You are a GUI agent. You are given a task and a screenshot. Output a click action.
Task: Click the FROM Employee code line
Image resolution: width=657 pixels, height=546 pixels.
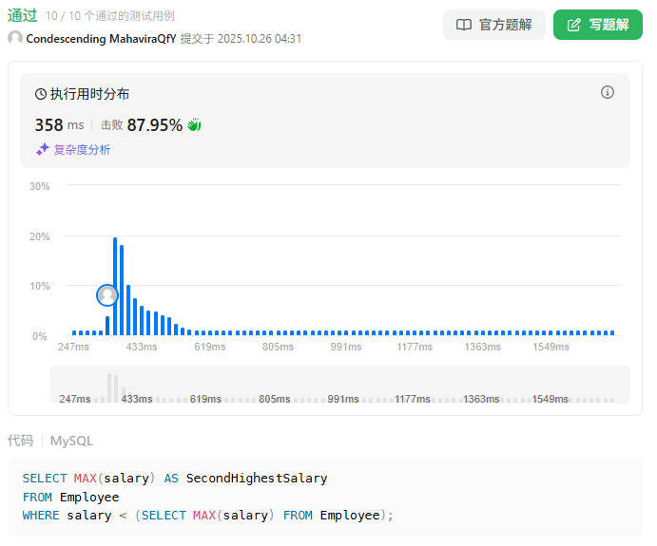[x=70, y=497]
